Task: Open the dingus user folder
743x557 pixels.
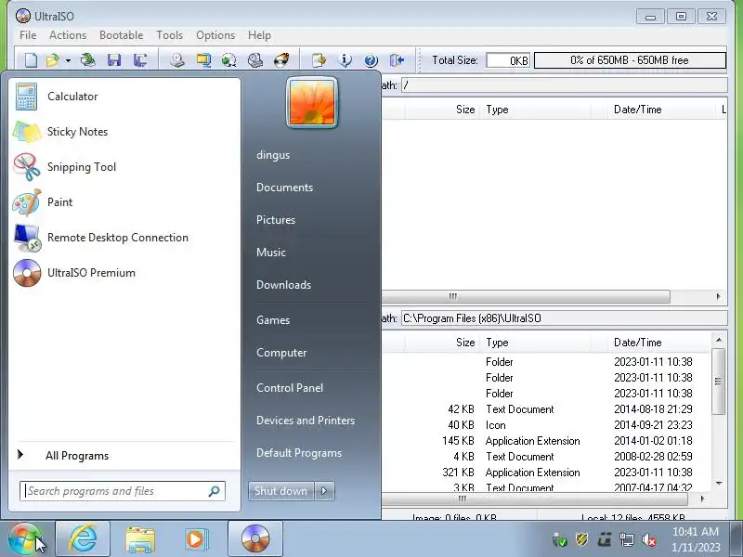Action: [x=273, y=155]
